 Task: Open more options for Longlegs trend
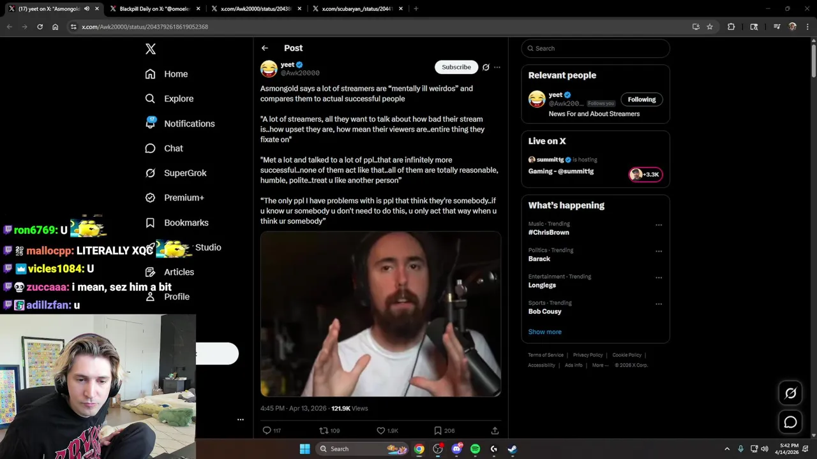point(659,278)
